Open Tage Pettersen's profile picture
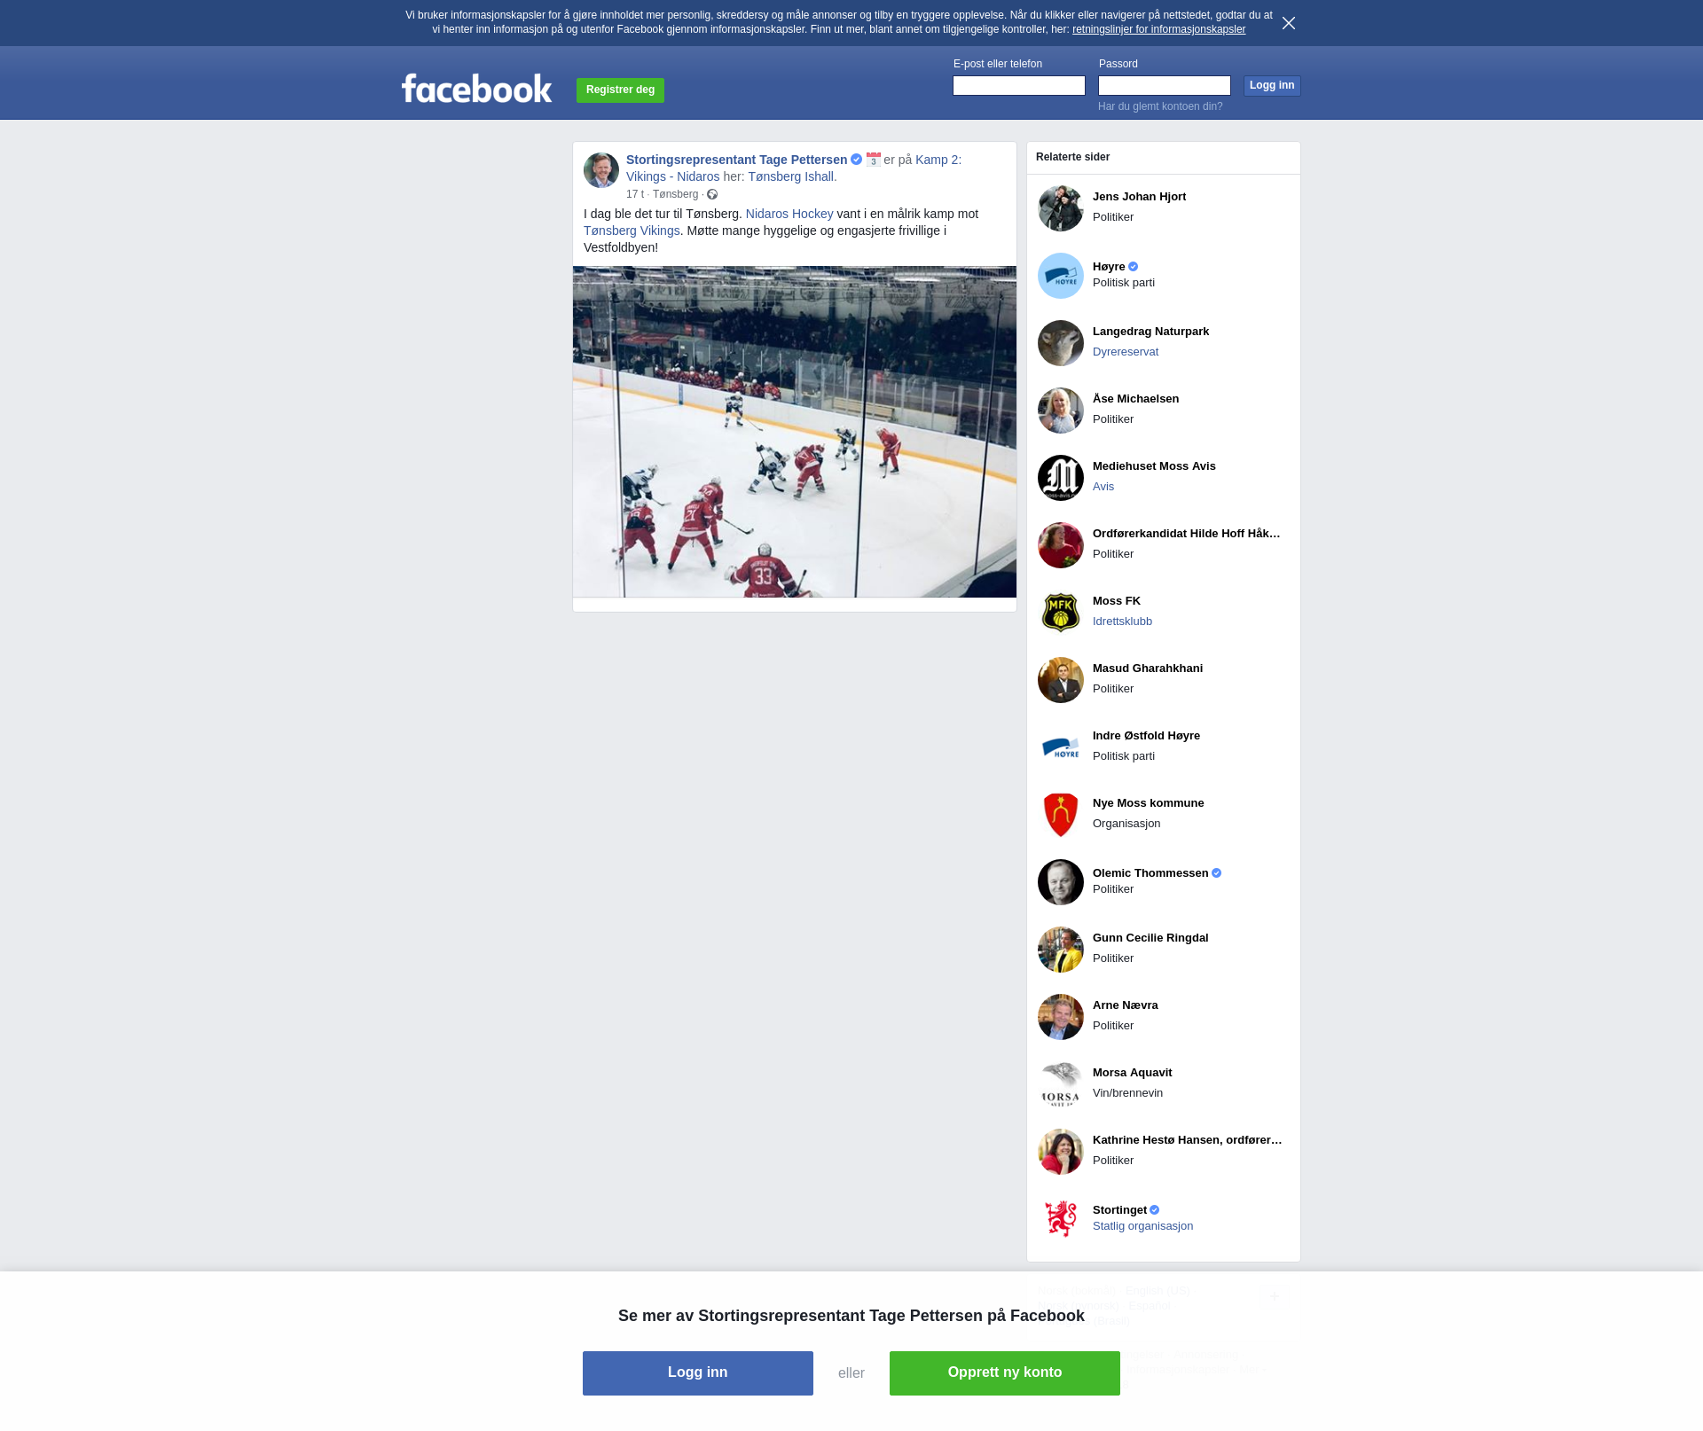The image size is (1703, 1431). [601, 170]
